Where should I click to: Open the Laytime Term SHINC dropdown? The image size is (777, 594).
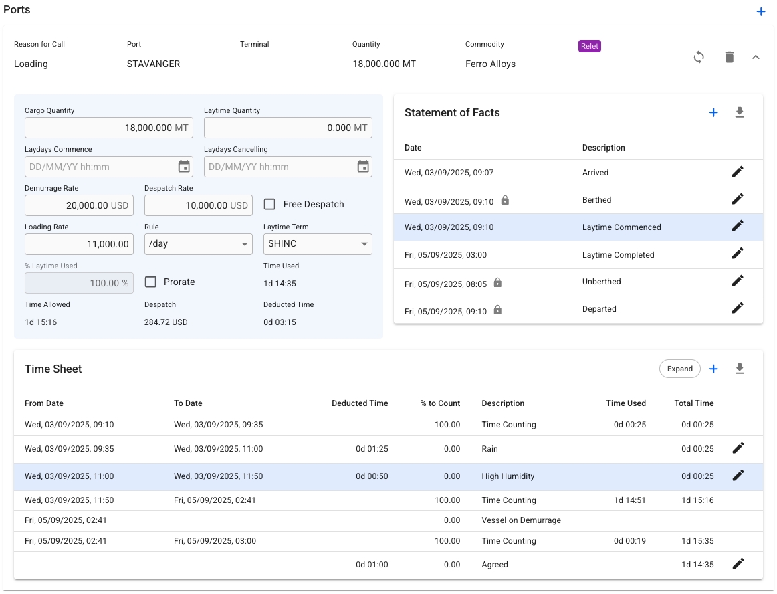pos(318,244)
